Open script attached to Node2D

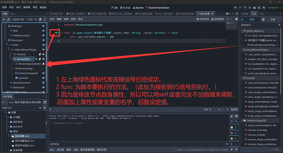[40, 54]
